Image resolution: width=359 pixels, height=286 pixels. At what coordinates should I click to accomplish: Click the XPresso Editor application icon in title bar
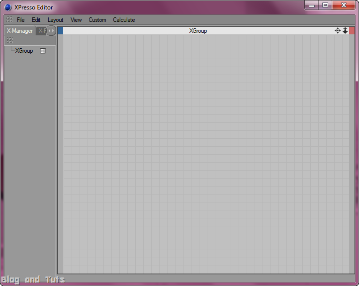pyautogui.click(x=7, y=7)
